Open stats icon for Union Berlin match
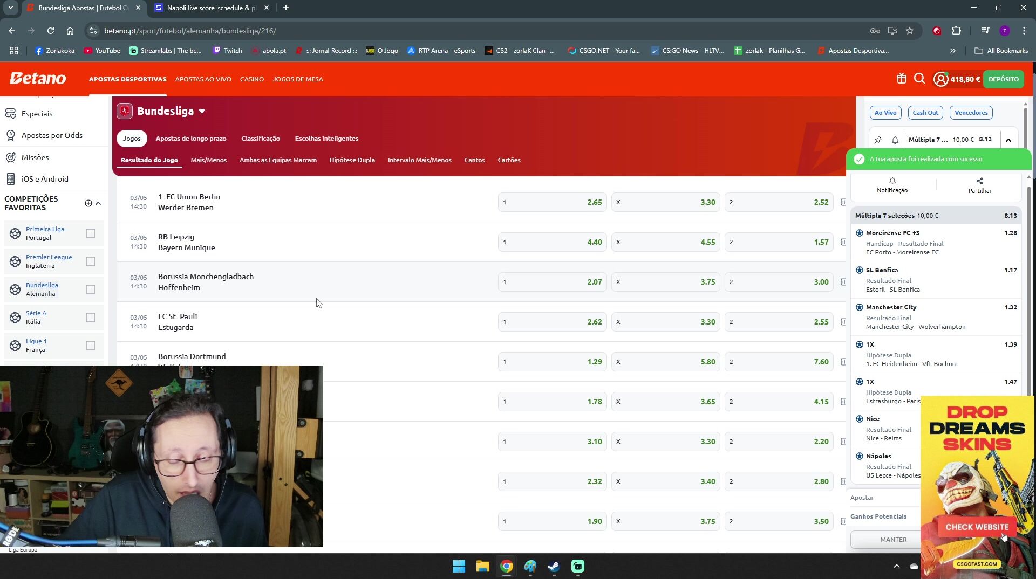1036x579 pixels. pyautogui.click(x=843, y=202)
